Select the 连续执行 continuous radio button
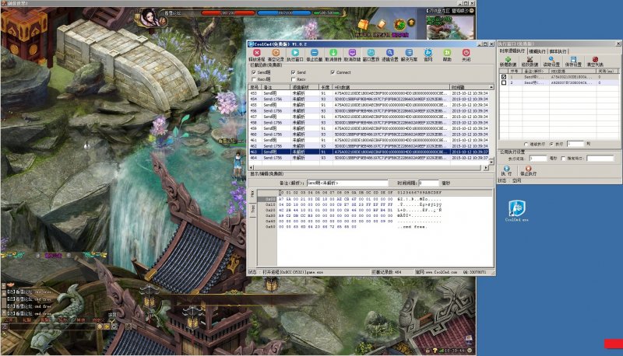Image resolution: width=623 pixels, height=356 pixels. point(526,144)
